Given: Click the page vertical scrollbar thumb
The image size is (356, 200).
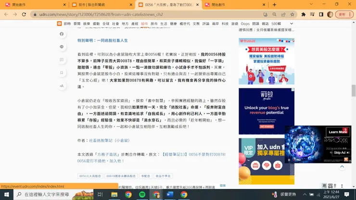Looking at the screenshot, I should 354,90.
